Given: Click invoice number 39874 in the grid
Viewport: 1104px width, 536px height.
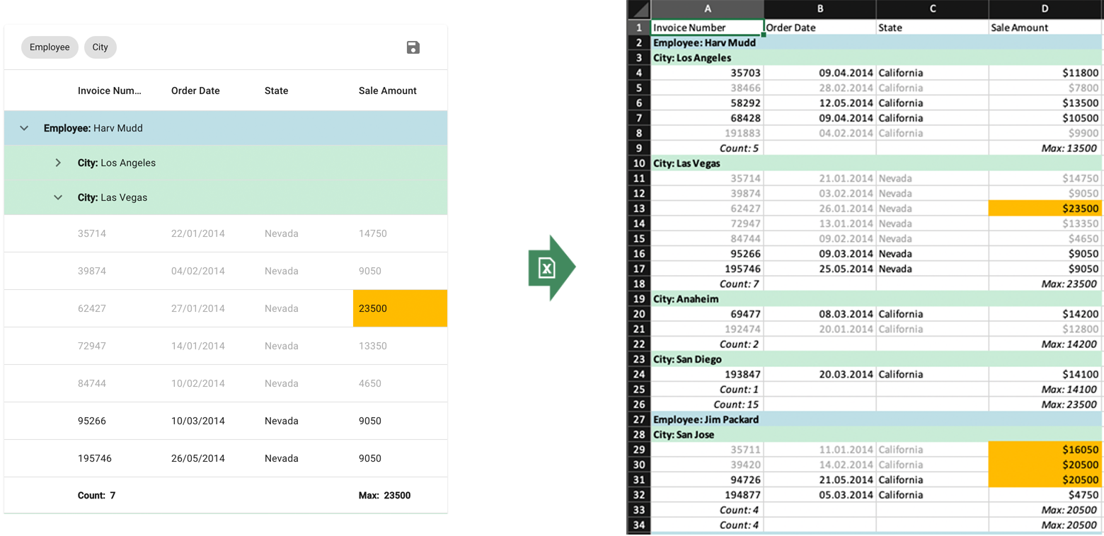Looking at the screenshot, I should [x=92, y=271].
